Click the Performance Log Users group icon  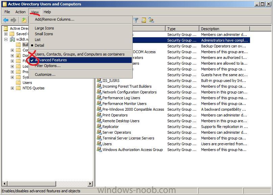(x=99, y=98)
